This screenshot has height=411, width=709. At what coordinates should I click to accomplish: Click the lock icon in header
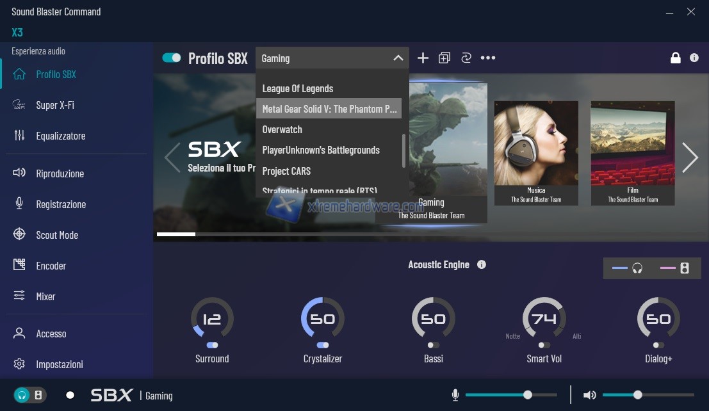pyautogui.click(x=675, y=58)
